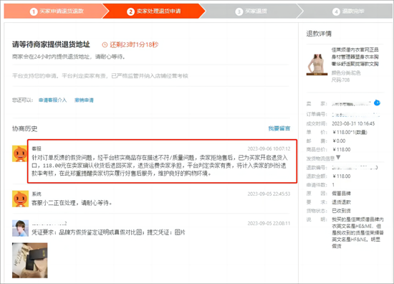This screenshot has height=284, width=394.
Task: Click the 申请客服介入 link
Action: (x=52, y=100)
